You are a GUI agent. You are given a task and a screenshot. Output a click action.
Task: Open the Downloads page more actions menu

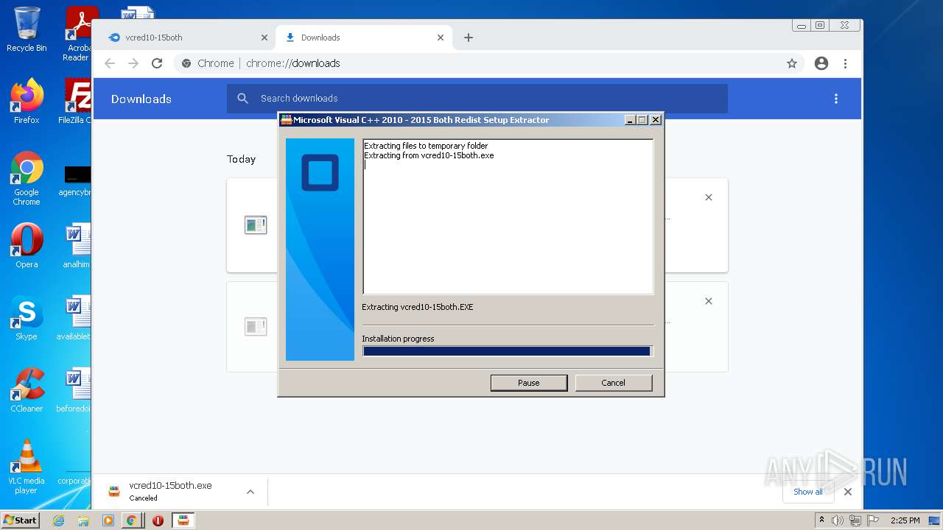coord(836,99)
